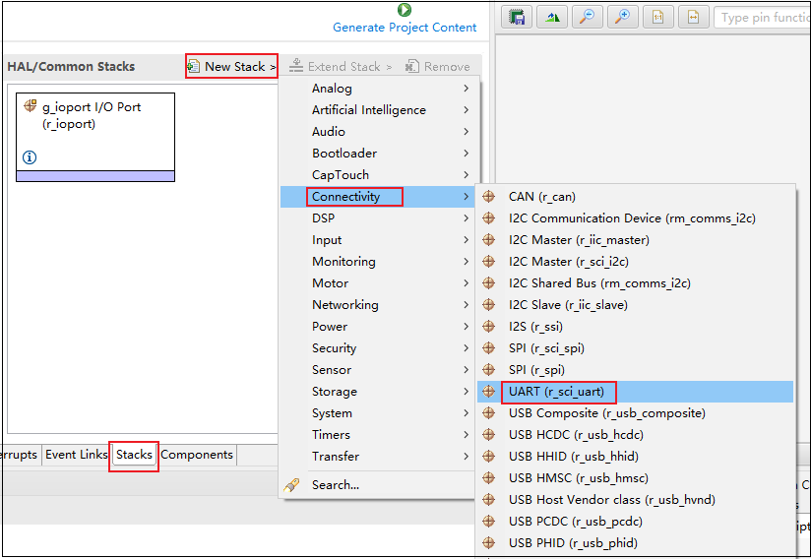Click Search... in the stack menu
Viewport: 811px width, 559px height.
[335, 485]
